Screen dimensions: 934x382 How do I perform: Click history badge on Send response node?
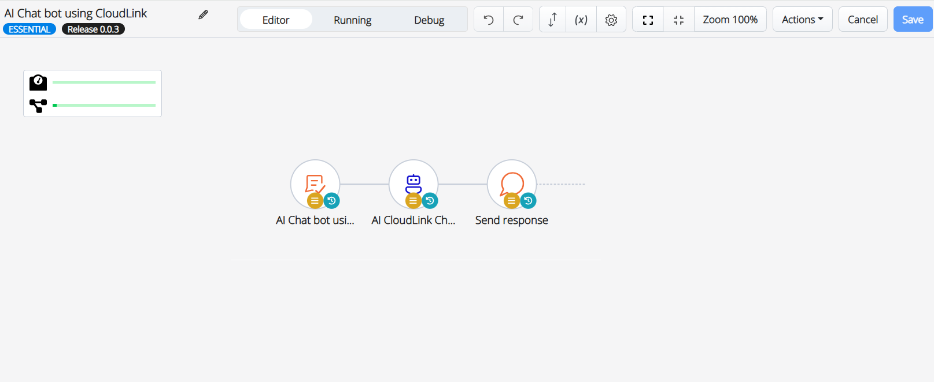[x=528, y=201]
